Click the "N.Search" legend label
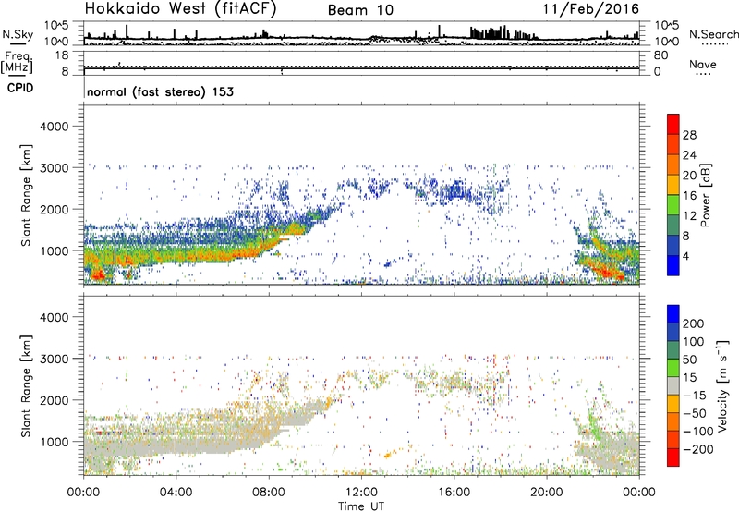 tap(713, 34)
